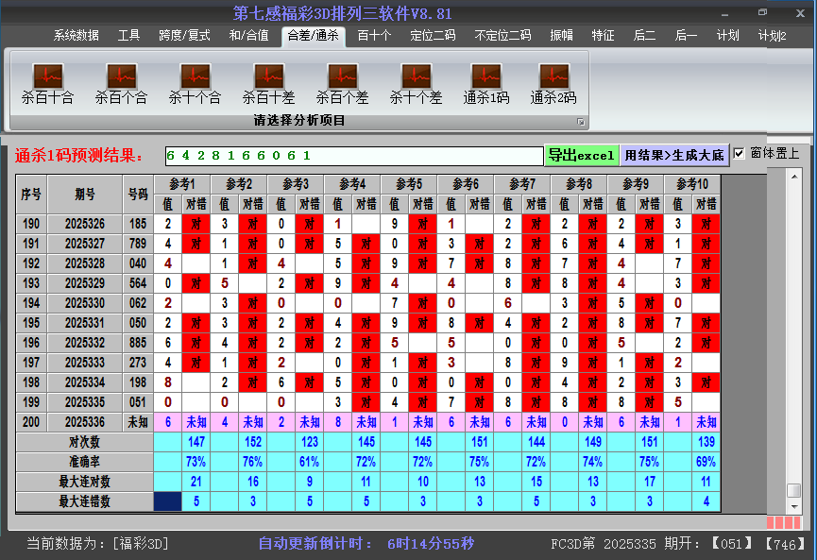Switch to the 定位二码 tab
Viewport: 817px width, 560px height.
pyautogui.click(x=433, y=36)
